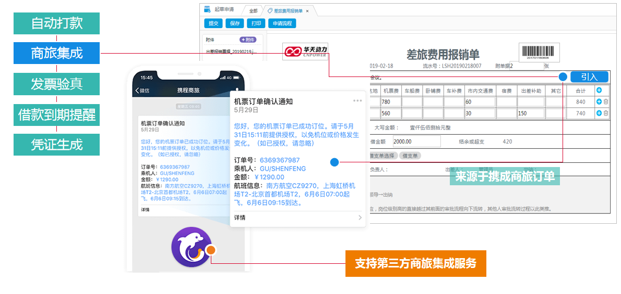This screenshot has height=294, width=621.
Task: Click the 借支单选择 button
Action: [x=384, y=156]
